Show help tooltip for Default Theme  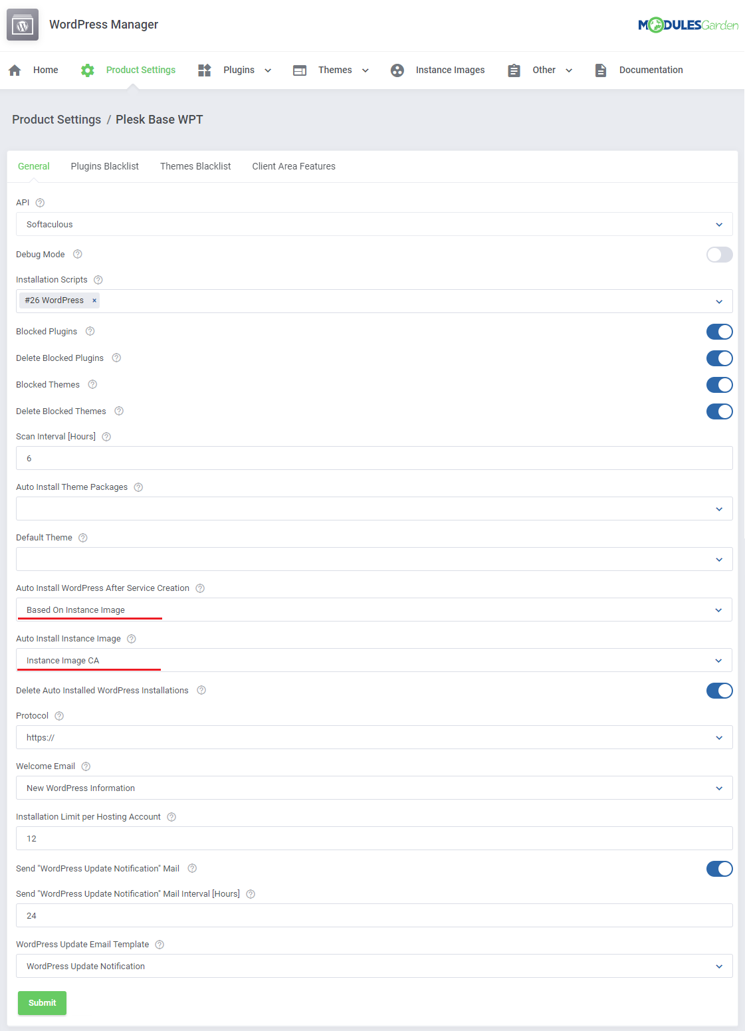pos(83,538)
